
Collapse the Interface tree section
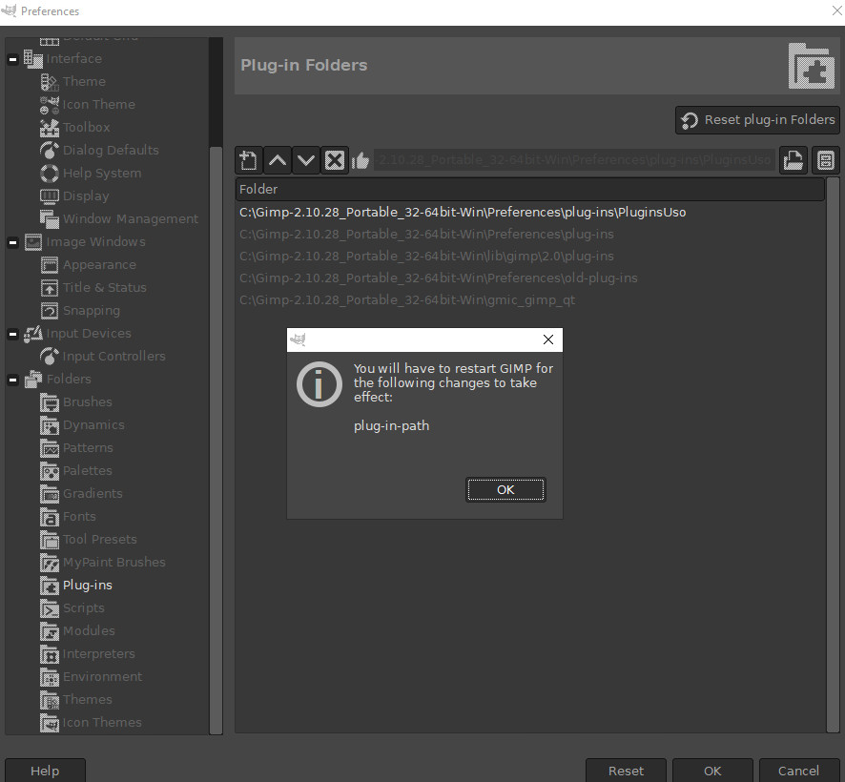tap(13, 59)
